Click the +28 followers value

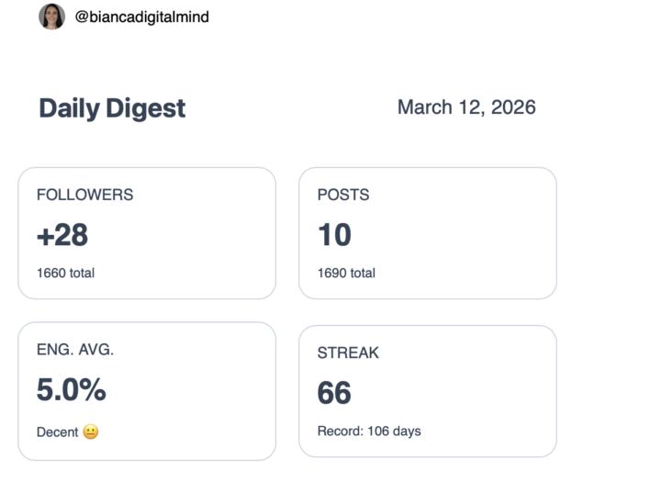(x=62, y=235)
